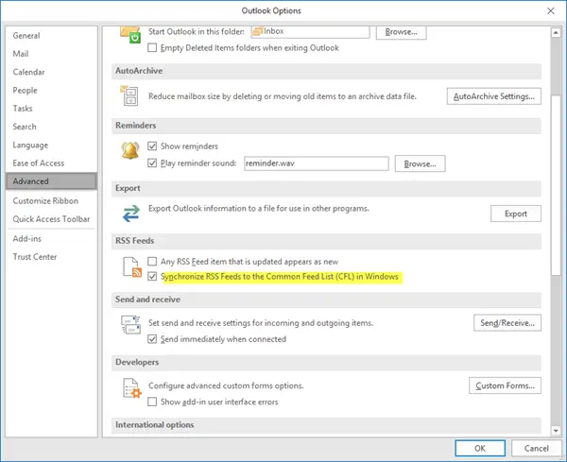Open the General options category
The image size is (567, 462).
(51, 35)
